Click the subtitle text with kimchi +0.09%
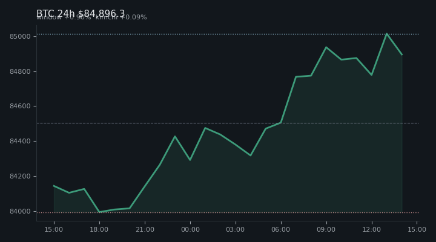The width and height of the screenshot is (436, 242). 92,17
